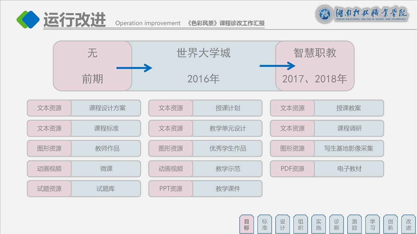The height and width of the screenshot is (234, 417).
Task: Open the 目标 navigation tab
Action: [247, 224]
